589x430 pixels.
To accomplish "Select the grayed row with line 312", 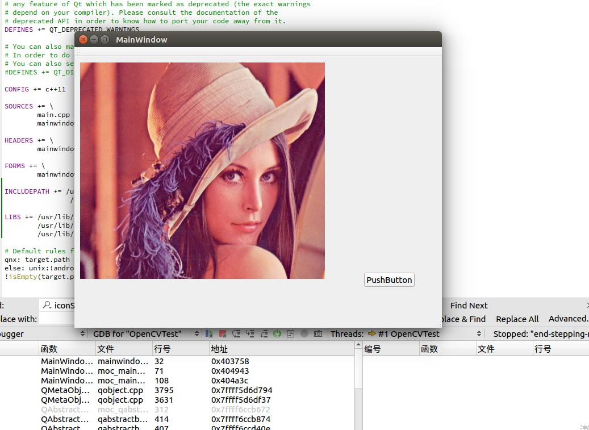I will (x=177, y=410).
